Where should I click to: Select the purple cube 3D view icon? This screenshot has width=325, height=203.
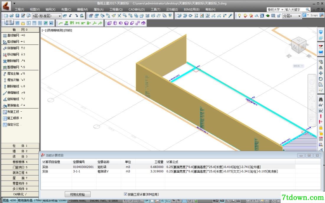[109, 23]
